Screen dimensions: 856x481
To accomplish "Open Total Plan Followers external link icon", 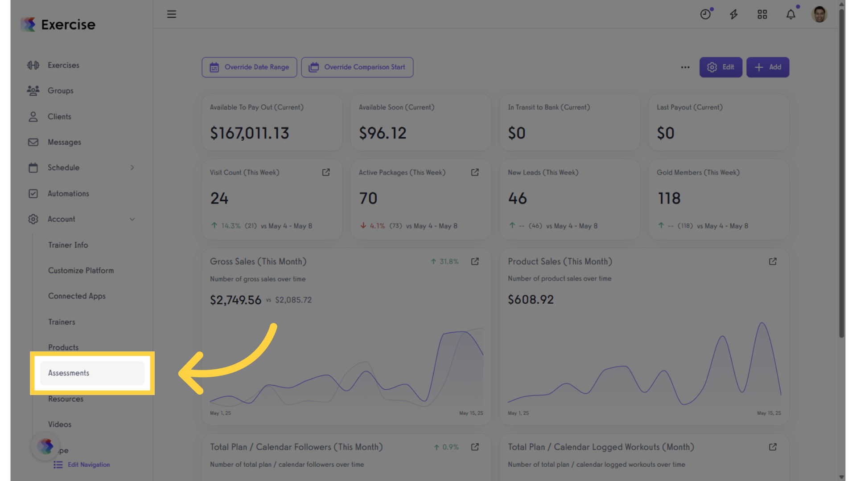I will coord(475,447).
